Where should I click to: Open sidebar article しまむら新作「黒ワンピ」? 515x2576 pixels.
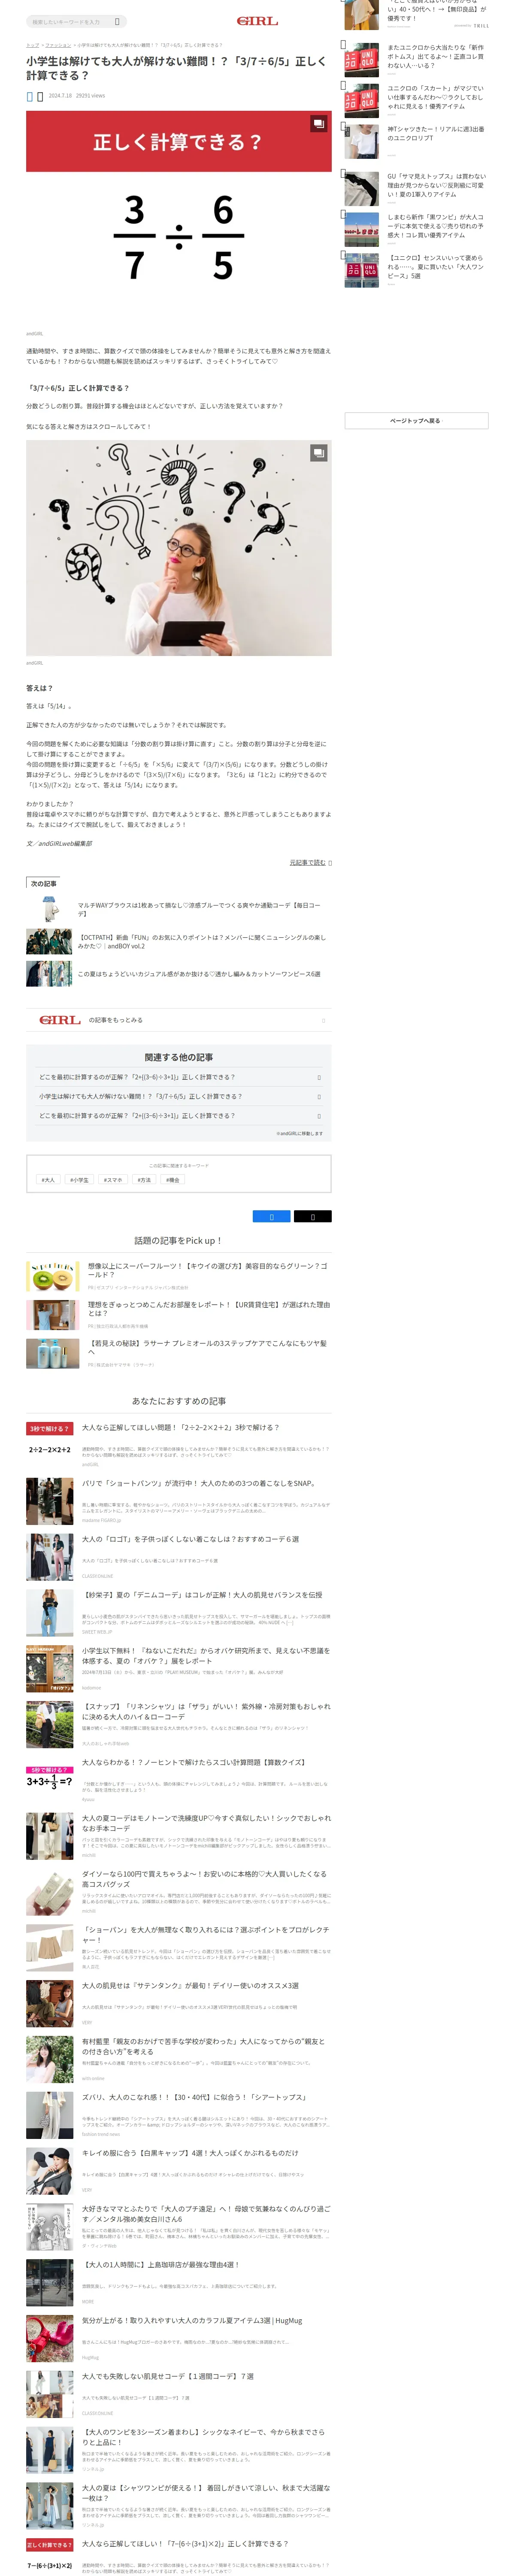click(436, 226)
